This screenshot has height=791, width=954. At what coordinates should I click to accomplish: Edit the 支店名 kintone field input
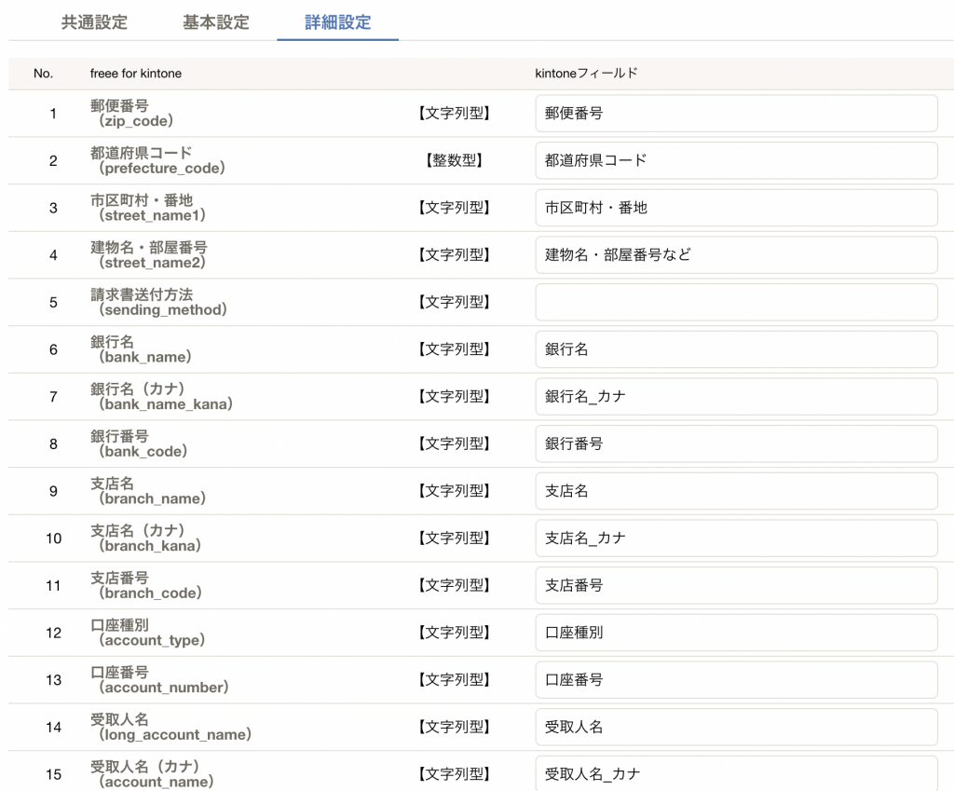tap(736, 491)
